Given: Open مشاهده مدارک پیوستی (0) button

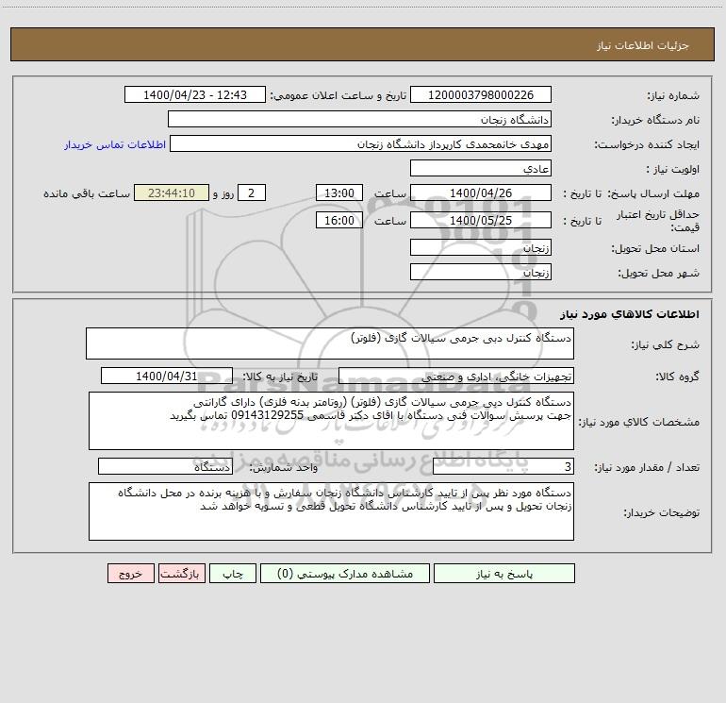Looking at the screenshot, I should pyautogui.click(x=345, y=574).
